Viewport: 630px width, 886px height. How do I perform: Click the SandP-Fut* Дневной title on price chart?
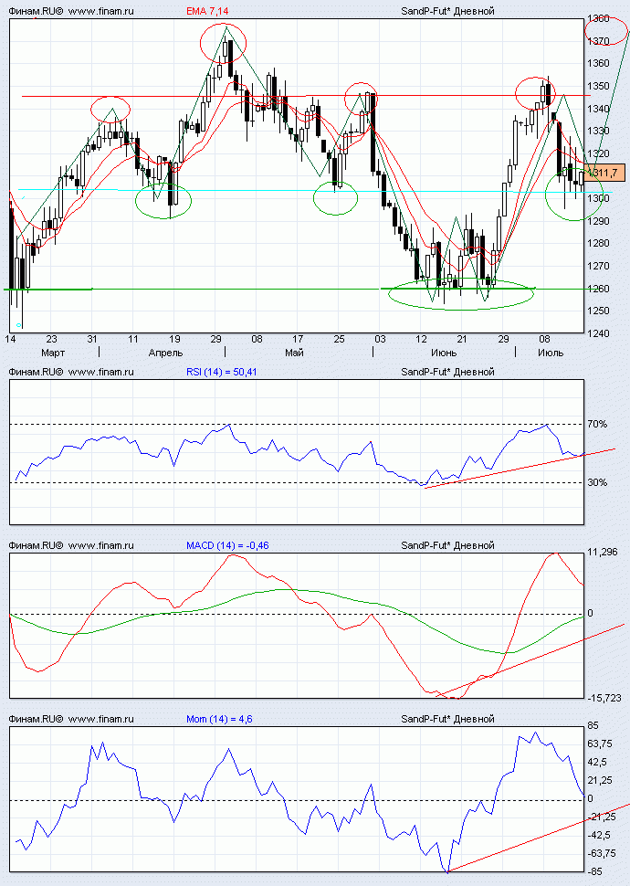tap(447, 11)
